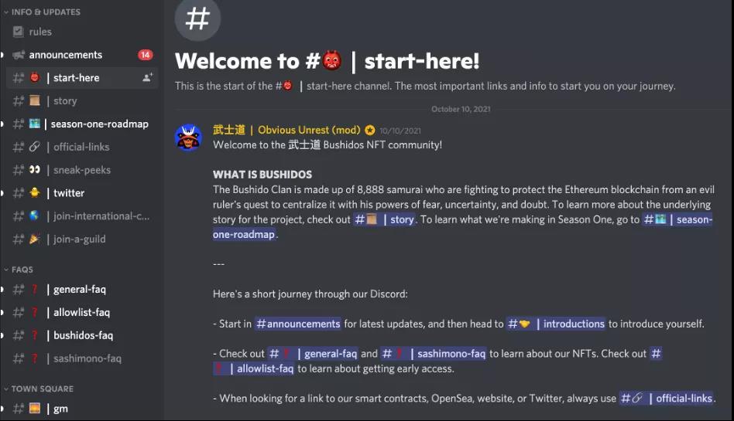
Task: Collapse the FAQS category
Action: (19, 269)
